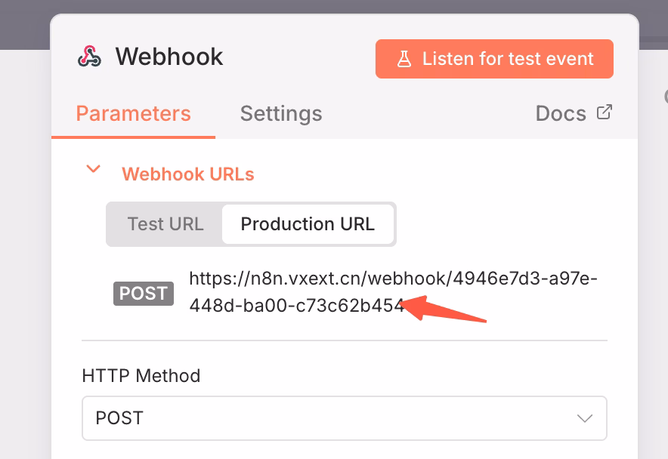Click the partially visible icon right of panel

click(x=665, y=97)
